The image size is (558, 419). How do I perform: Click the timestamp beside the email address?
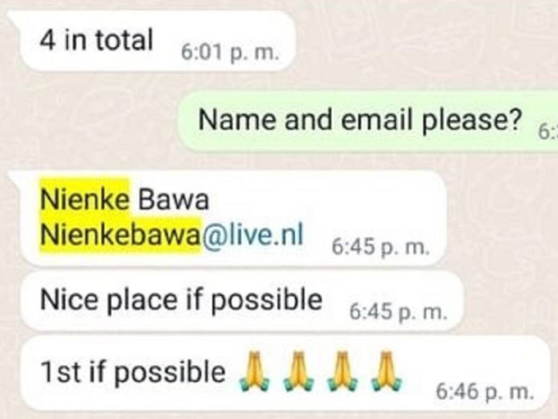(x=379, y=248)
